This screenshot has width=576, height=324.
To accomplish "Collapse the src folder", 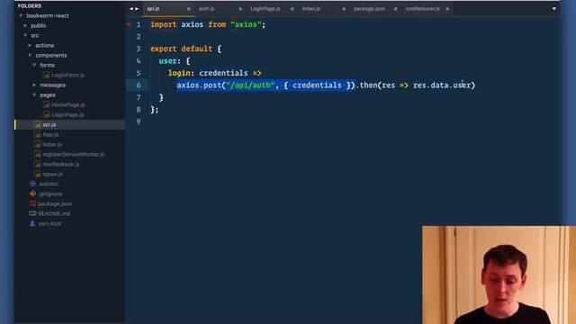I will coord(25,36).
